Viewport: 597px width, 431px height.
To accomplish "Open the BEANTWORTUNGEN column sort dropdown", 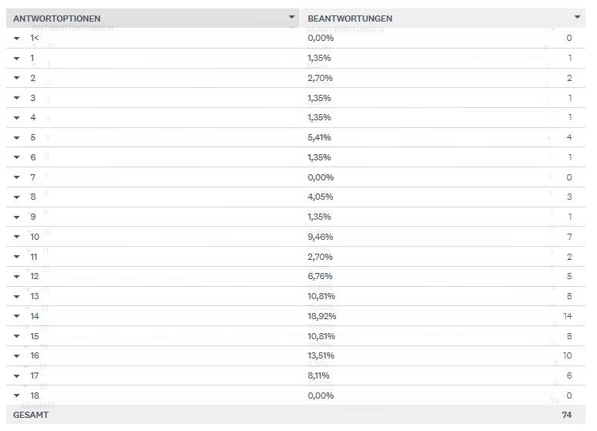I will (577, 16).
